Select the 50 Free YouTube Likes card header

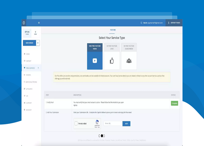(112, 47)
